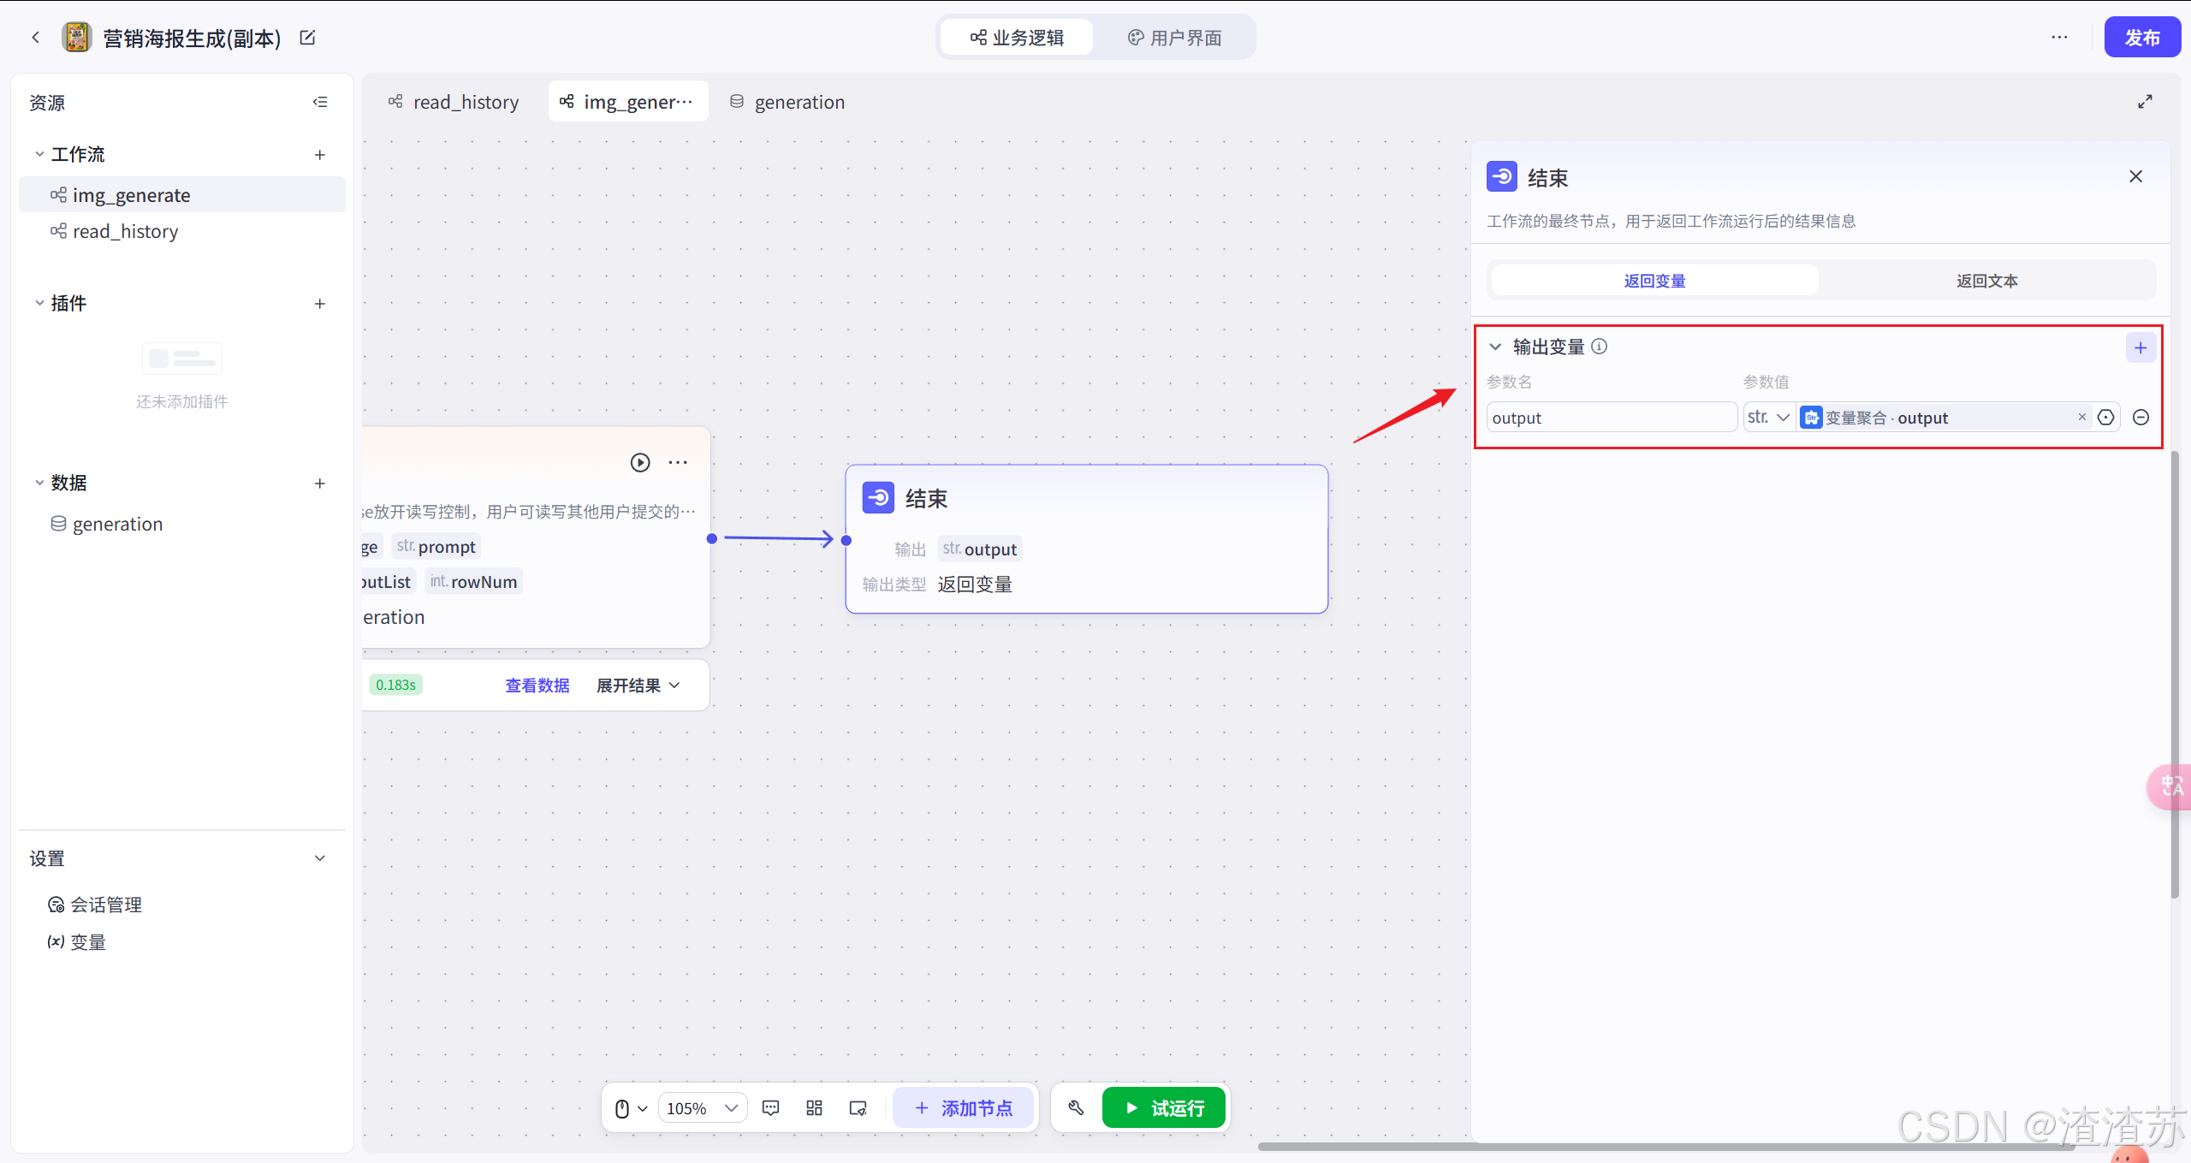The image size is (2191, 1163).
Task: Run the single node play icon
Action: 639,463
